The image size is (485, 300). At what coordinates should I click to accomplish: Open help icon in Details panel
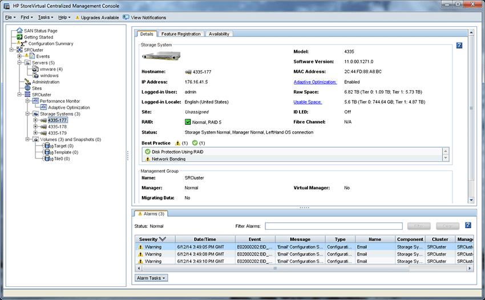459,46
